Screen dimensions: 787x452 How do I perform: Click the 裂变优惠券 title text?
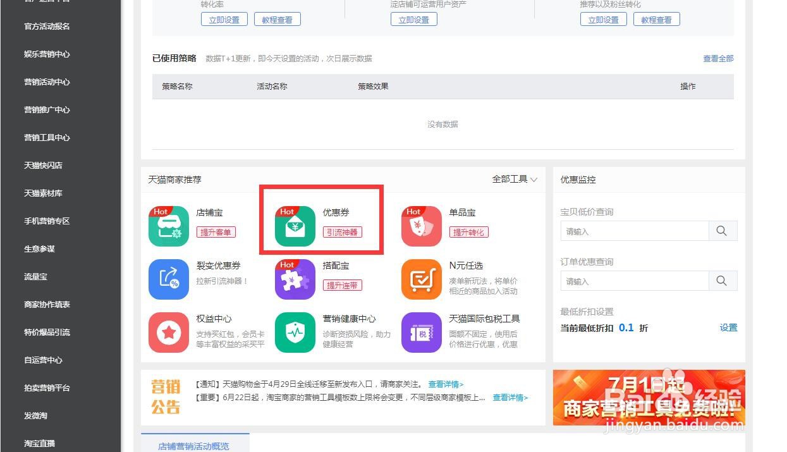point(219,266)
